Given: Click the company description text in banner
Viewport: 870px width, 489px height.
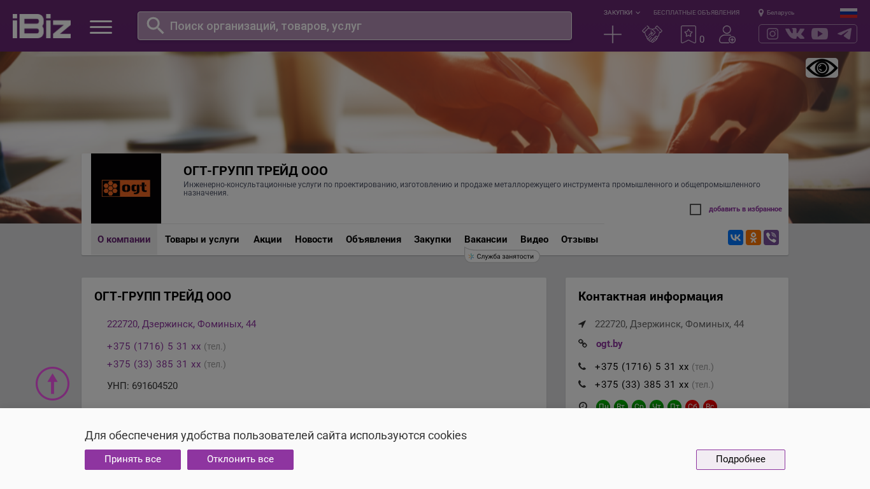Looking at the screenshot, I should click(x=472, y=188).
